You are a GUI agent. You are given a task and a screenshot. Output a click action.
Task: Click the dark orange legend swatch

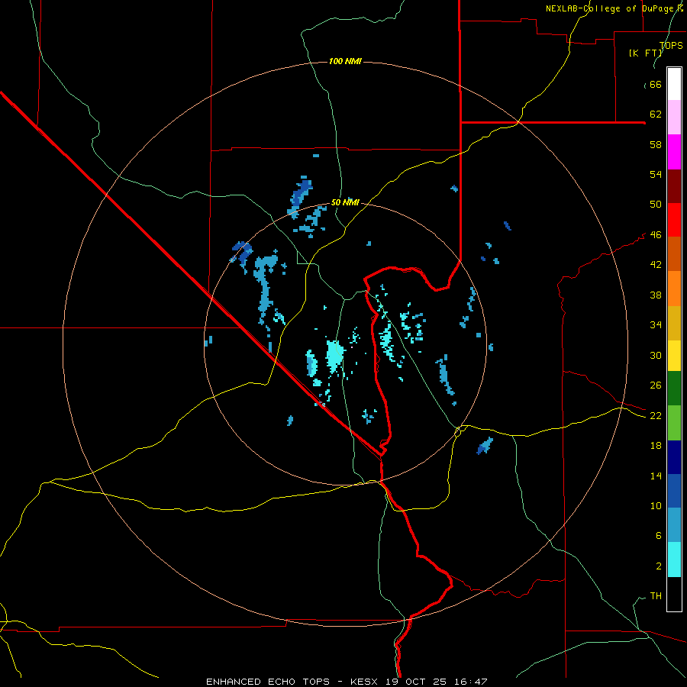674,253
